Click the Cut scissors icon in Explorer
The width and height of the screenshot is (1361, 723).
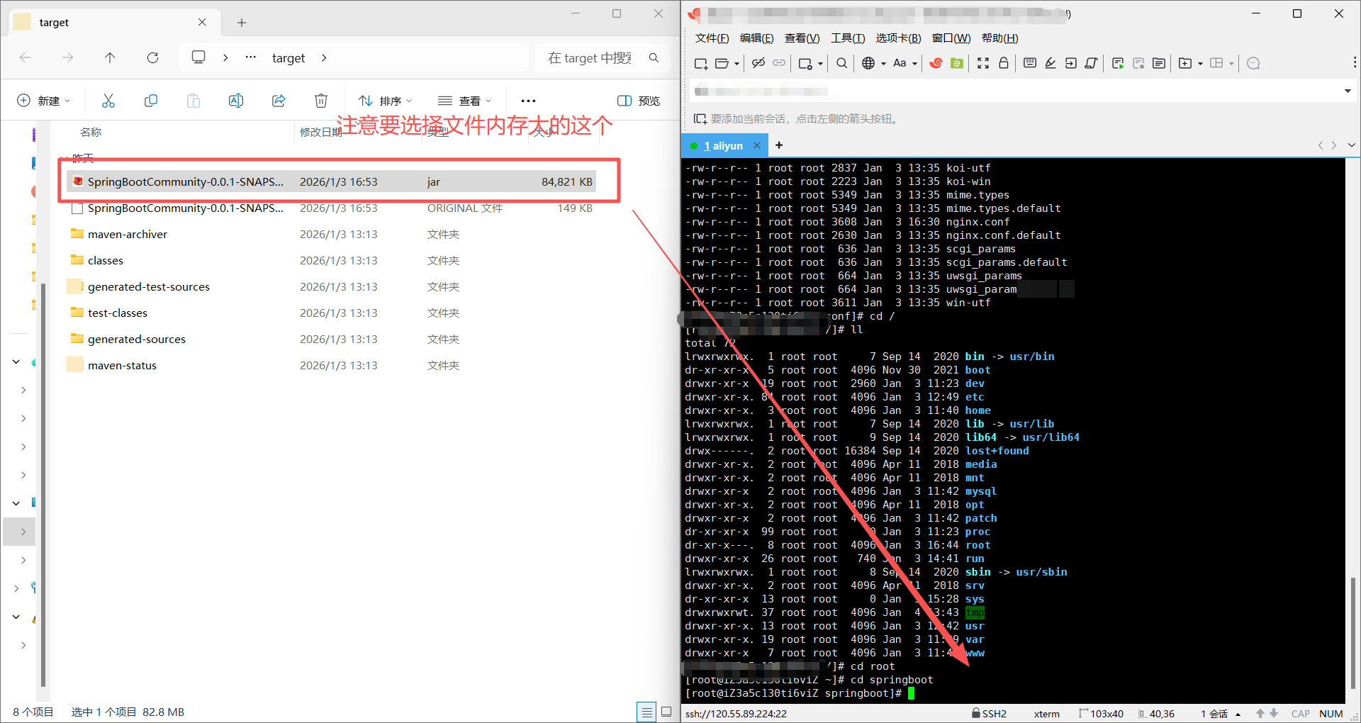click(x=108, y=101)
